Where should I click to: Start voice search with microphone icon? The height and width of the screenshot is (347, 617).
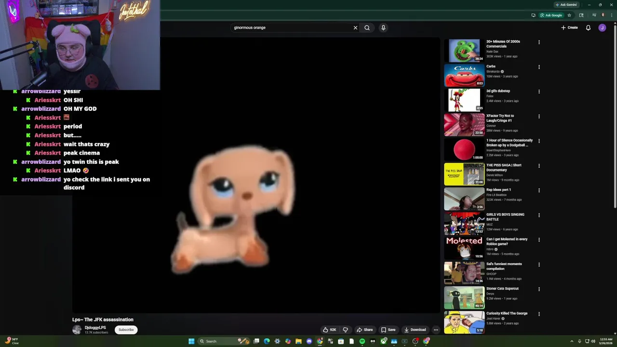(x=383, y=27)
